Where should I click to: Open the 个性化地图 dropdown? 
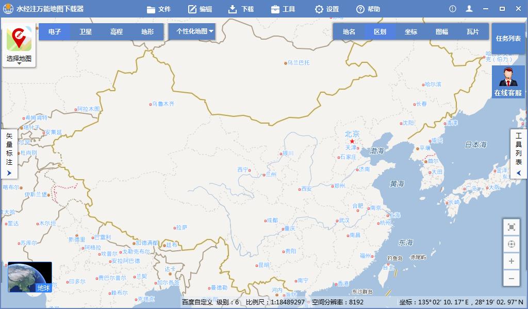click(192, 31)
